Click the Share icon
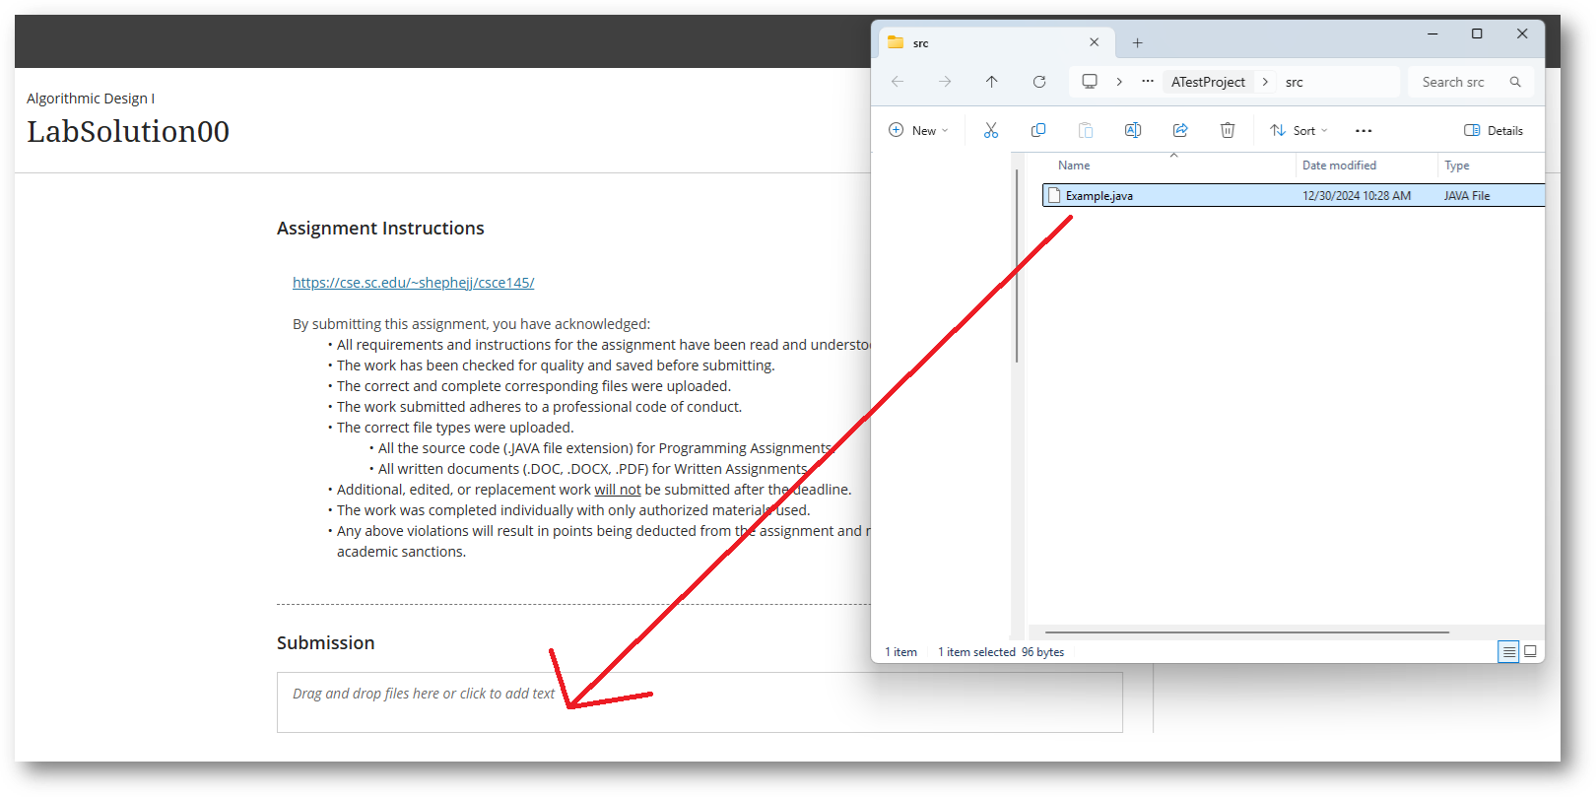 [1180, 130]
